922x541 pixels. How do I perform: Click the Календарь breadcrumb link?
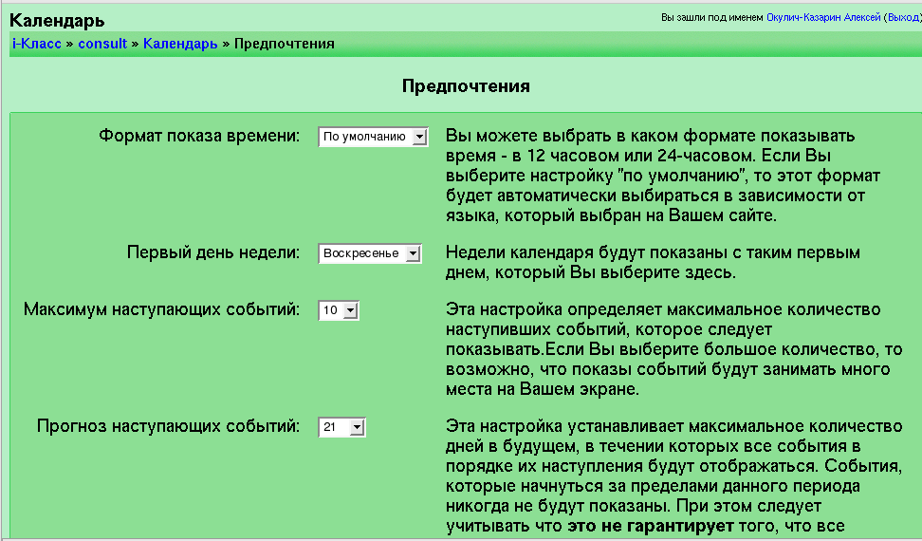[x=180, y=44]
